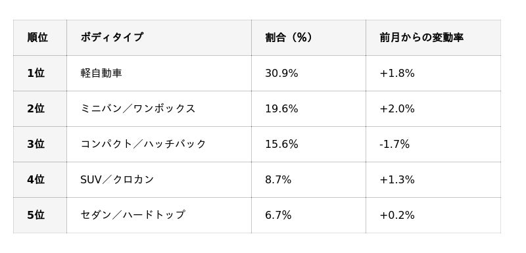This screenshot has width=526, height=253.
Task: Click the +0.2% change cell
Action: (433, 215)
